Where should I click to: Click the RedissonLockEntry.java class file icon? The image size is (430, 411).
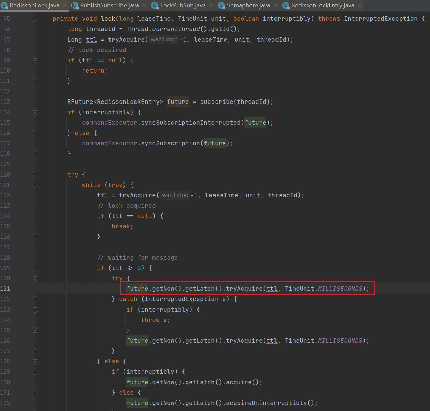[x=286, y=6]
